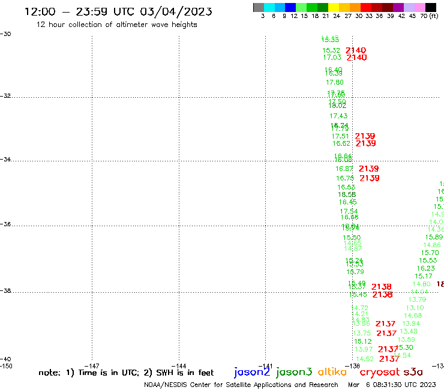
Task: Click the right-track value 16.23
Action: (x=425, y=268)
